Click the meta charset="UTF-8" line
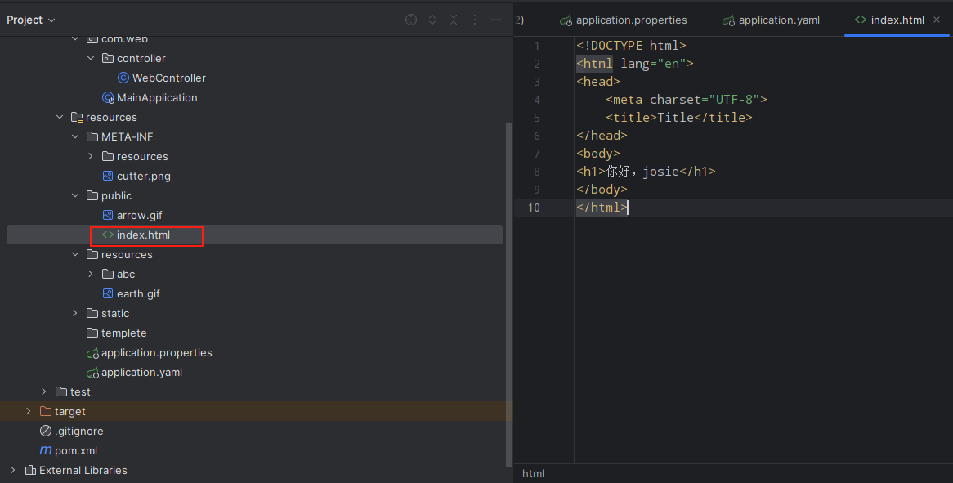Image resolution: width=953 pixels, height=483 pixels. pyautogui.click(x=687, y=99)
